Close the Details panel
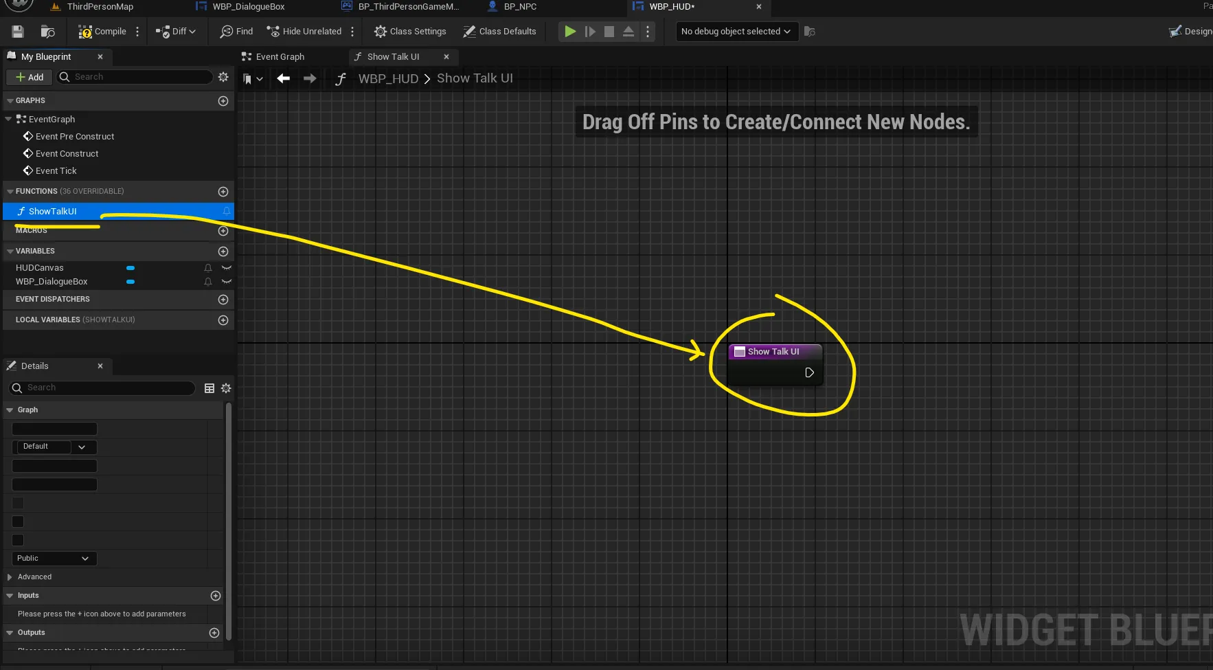The height and width of the screenshot is (670, 1213). pyautogui.click(x=100, y=366)
